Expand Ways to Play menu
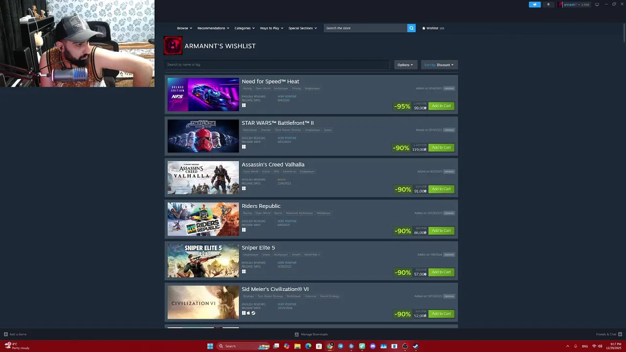The height and width of the screenshot is (352, 626). coord(271,28)
